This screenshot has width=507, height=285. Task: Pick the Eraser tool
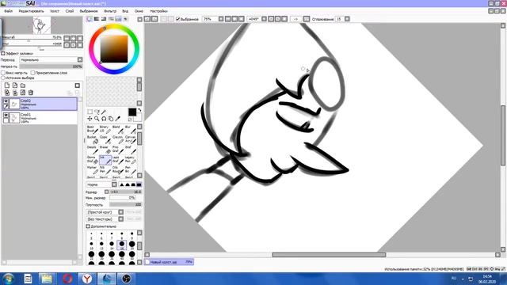pos(105,150)
